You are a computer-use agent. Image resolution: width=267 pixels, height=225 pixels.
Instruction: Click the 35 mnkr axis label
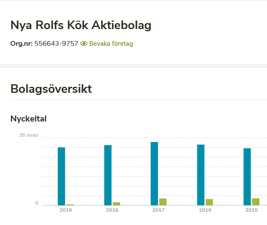click(x=29, y=135)
